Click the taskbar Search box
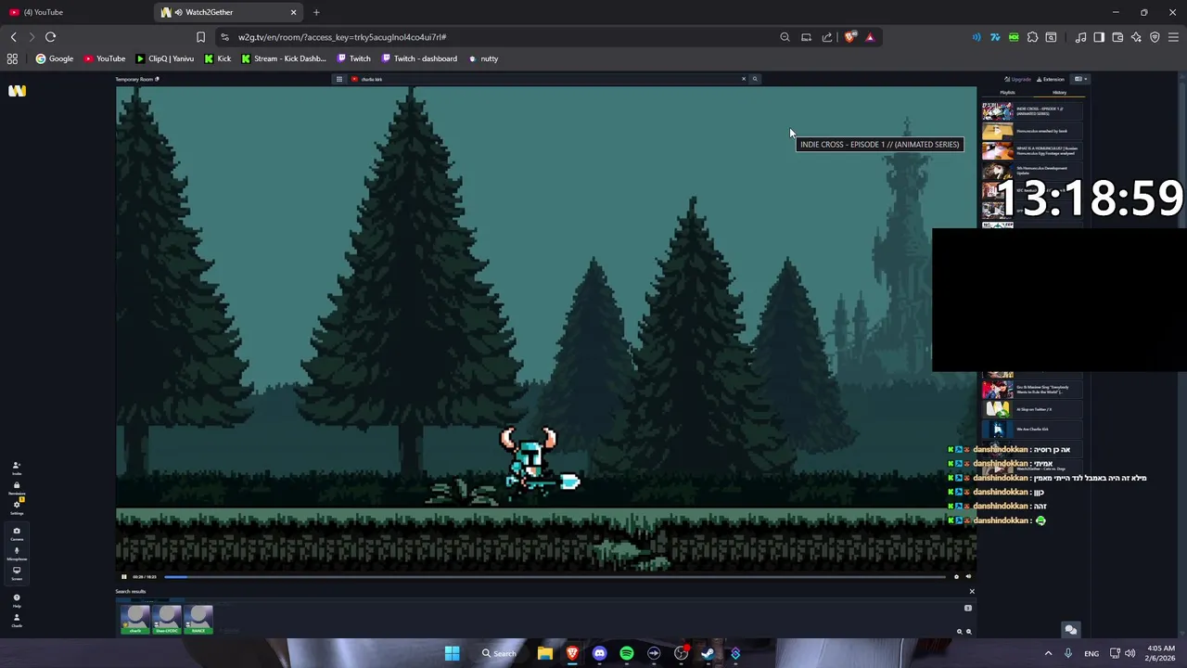This screenshot has height=668, width=1187. tap(498, 653)
